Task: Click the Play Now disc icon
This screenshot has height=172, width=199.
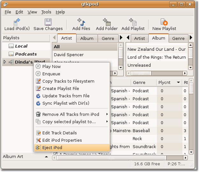Action: pos(38,66)
